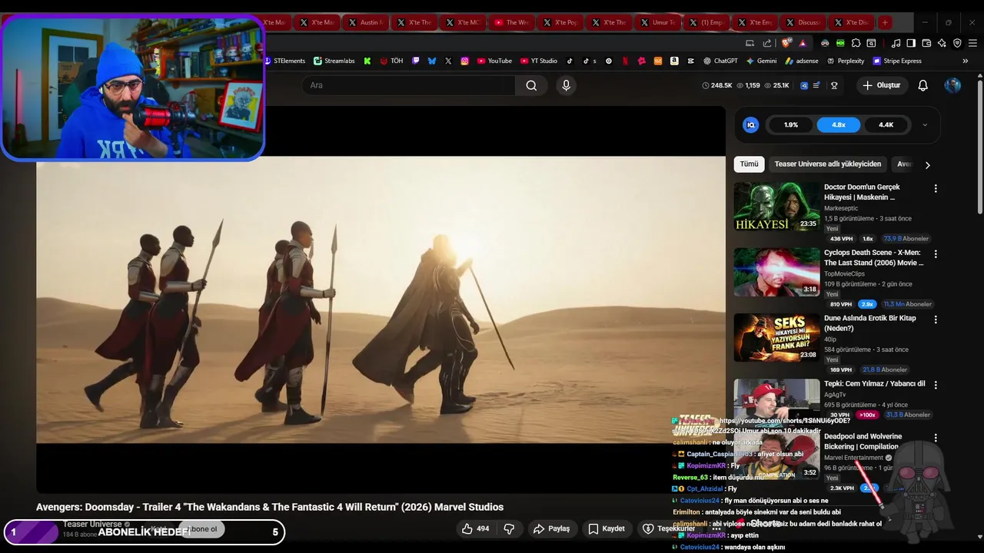
Task: Open a new browser tab with plus
Action: click(885, 22)
